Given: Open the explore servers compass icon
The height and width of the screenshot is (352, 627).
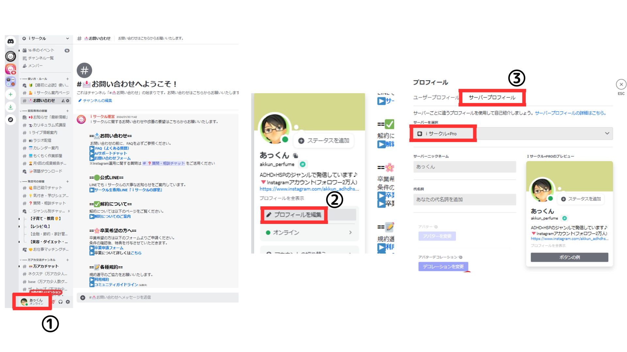Looking at the screenshot, I should click(x=10, y=120).
